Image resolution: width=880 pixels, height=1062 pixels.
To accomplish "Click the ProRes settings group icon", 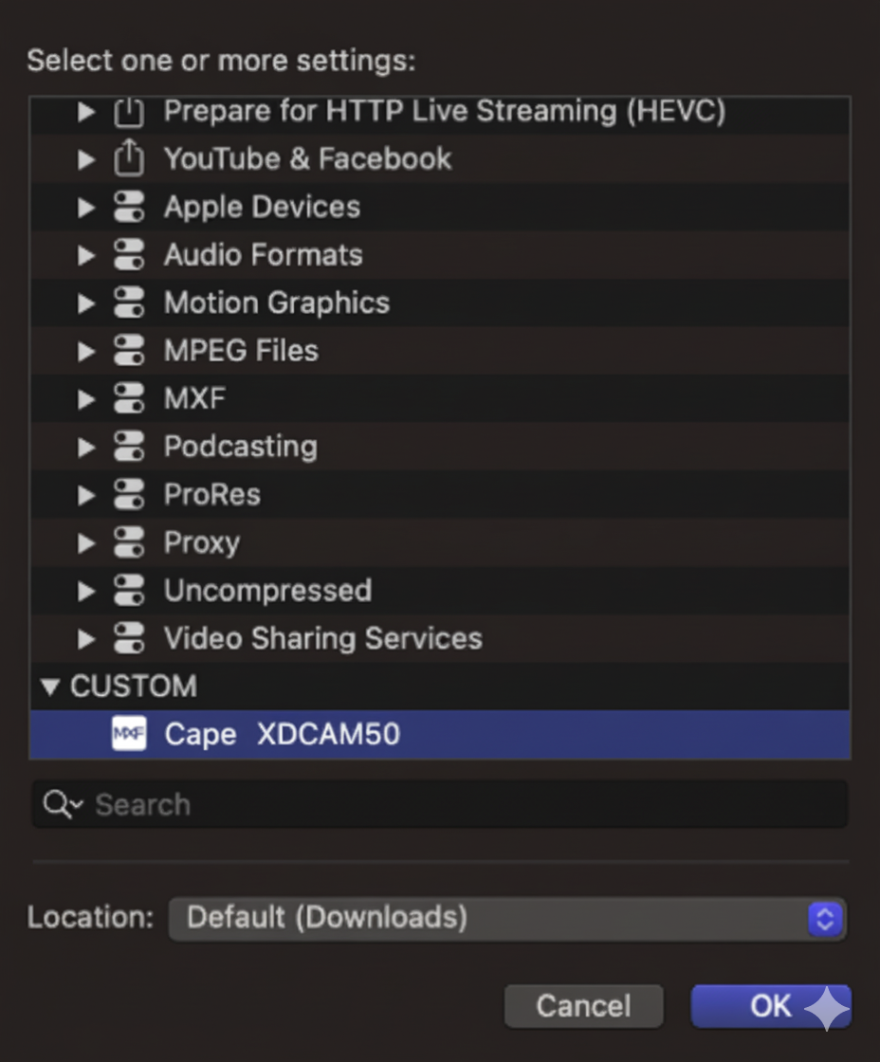I will 128,494.
